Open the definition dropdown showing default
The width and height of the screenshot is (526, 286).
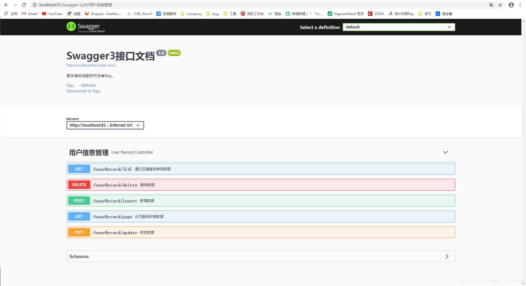point(398,27)
